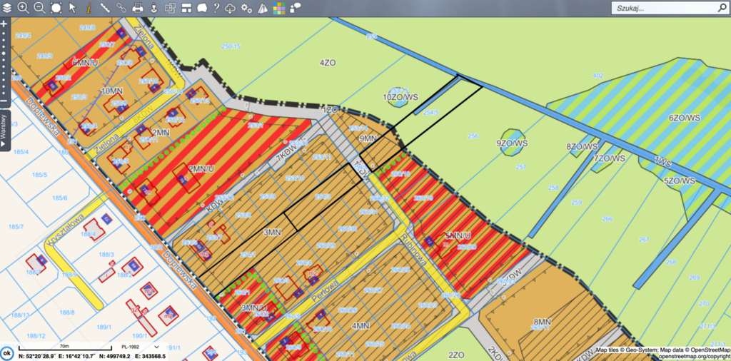The image size is (731, 361).
Task: Click the cloud download icon
Action: pyautogui.click(x=230, y=8)
